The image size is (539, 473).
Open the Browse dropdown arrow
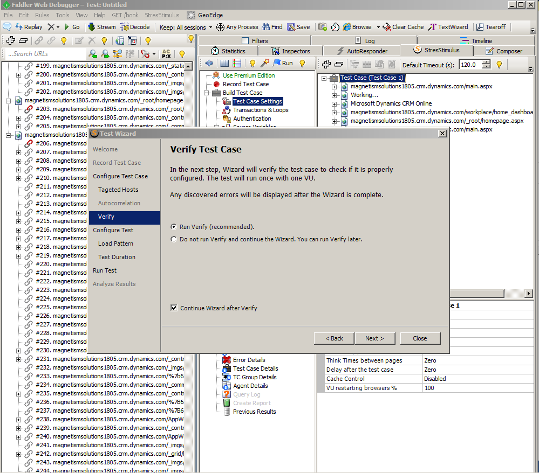378,27
